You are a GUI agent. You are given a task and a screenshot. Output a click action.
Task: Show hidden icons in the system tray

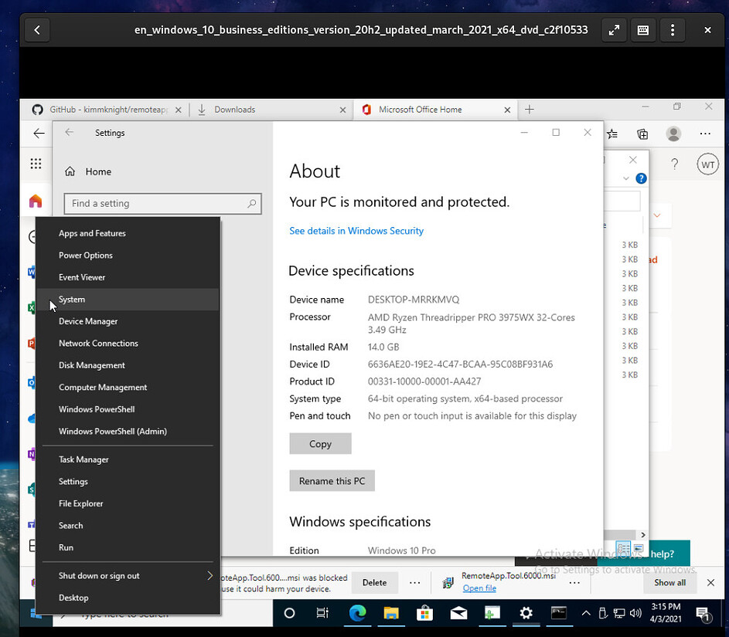(586, 612)
